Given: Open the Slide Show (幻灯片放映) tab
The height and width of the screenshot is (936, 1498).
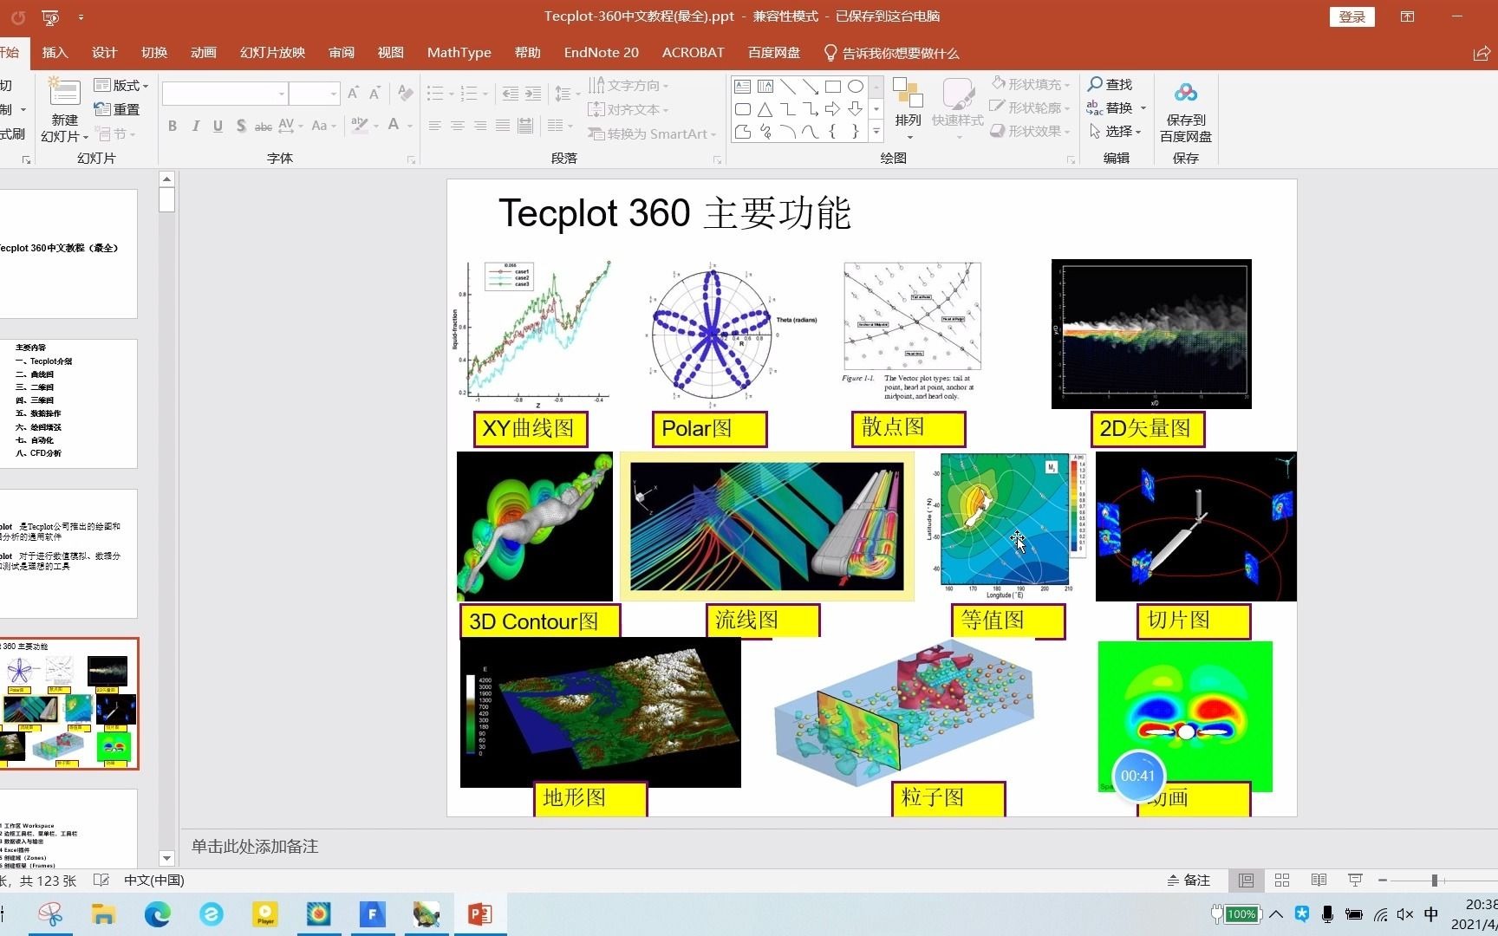Looking at the screenshot, I should [x=272, y=53].
